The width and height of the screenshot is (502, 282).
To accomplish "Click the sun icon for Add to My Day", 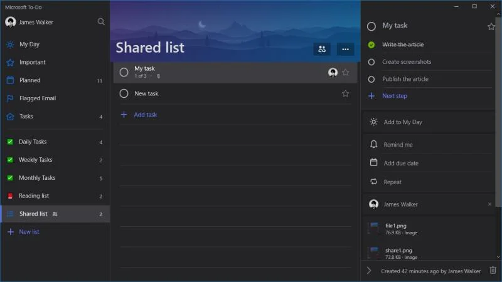I will 373,122.
